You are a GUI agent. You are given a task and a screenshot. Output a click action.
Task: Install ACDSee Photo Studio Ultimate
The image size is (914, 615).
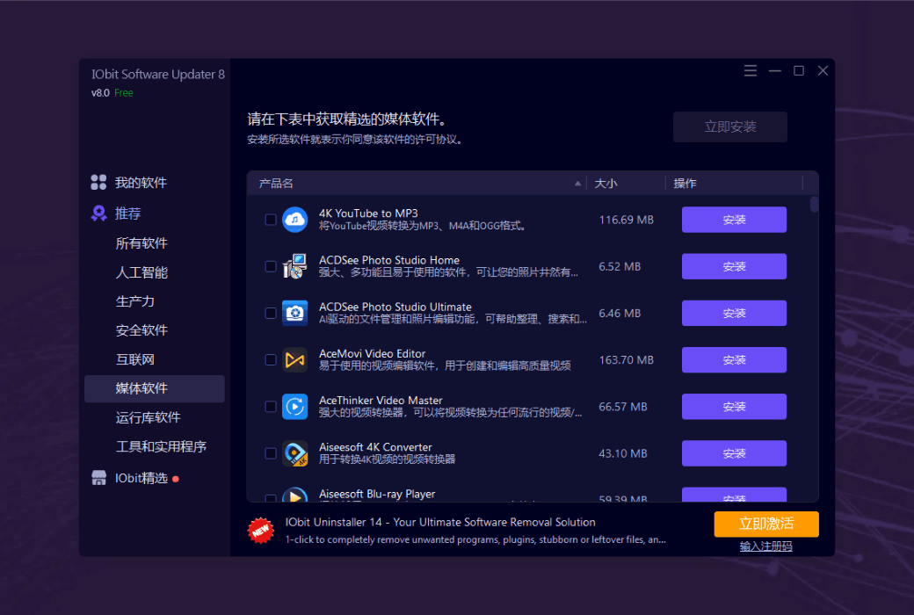(x=734, y=313)
